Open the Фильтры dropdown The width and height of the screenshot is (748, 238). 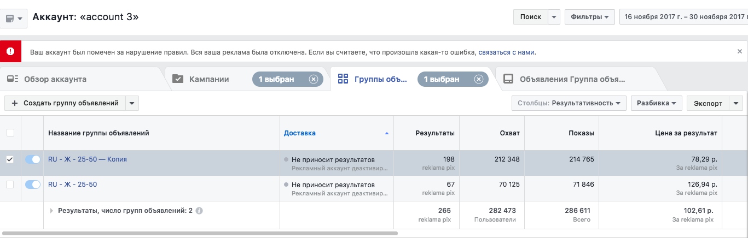click(590, 17)
